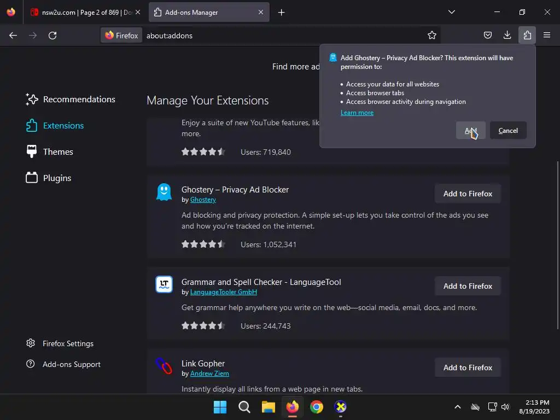Click the Users: 719,840 text
Image resolution: width=560 pixels, height=420 pixels.
(x=266, y=152)
